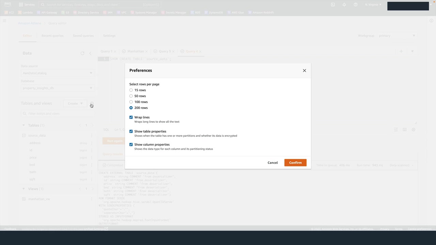Cancel the Preferences dialog
The image size is (436, 245).
272,163
